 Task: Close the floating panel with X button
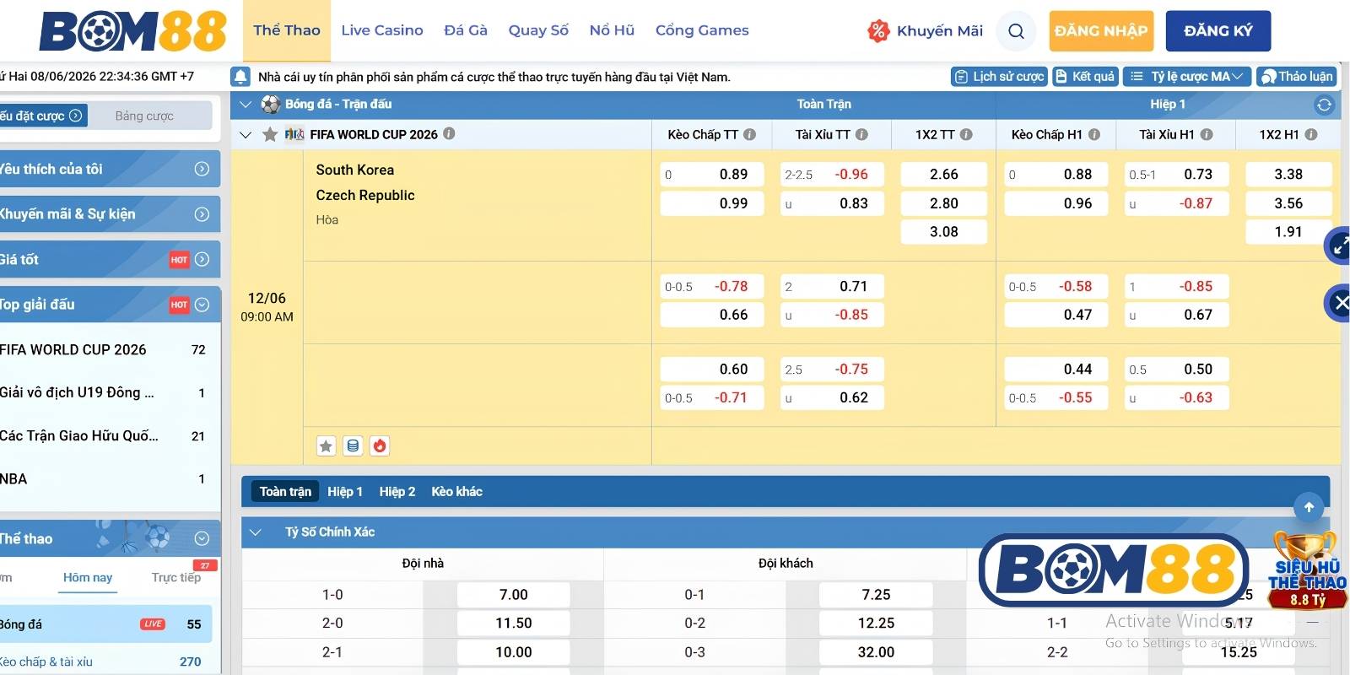(1339, 303)
